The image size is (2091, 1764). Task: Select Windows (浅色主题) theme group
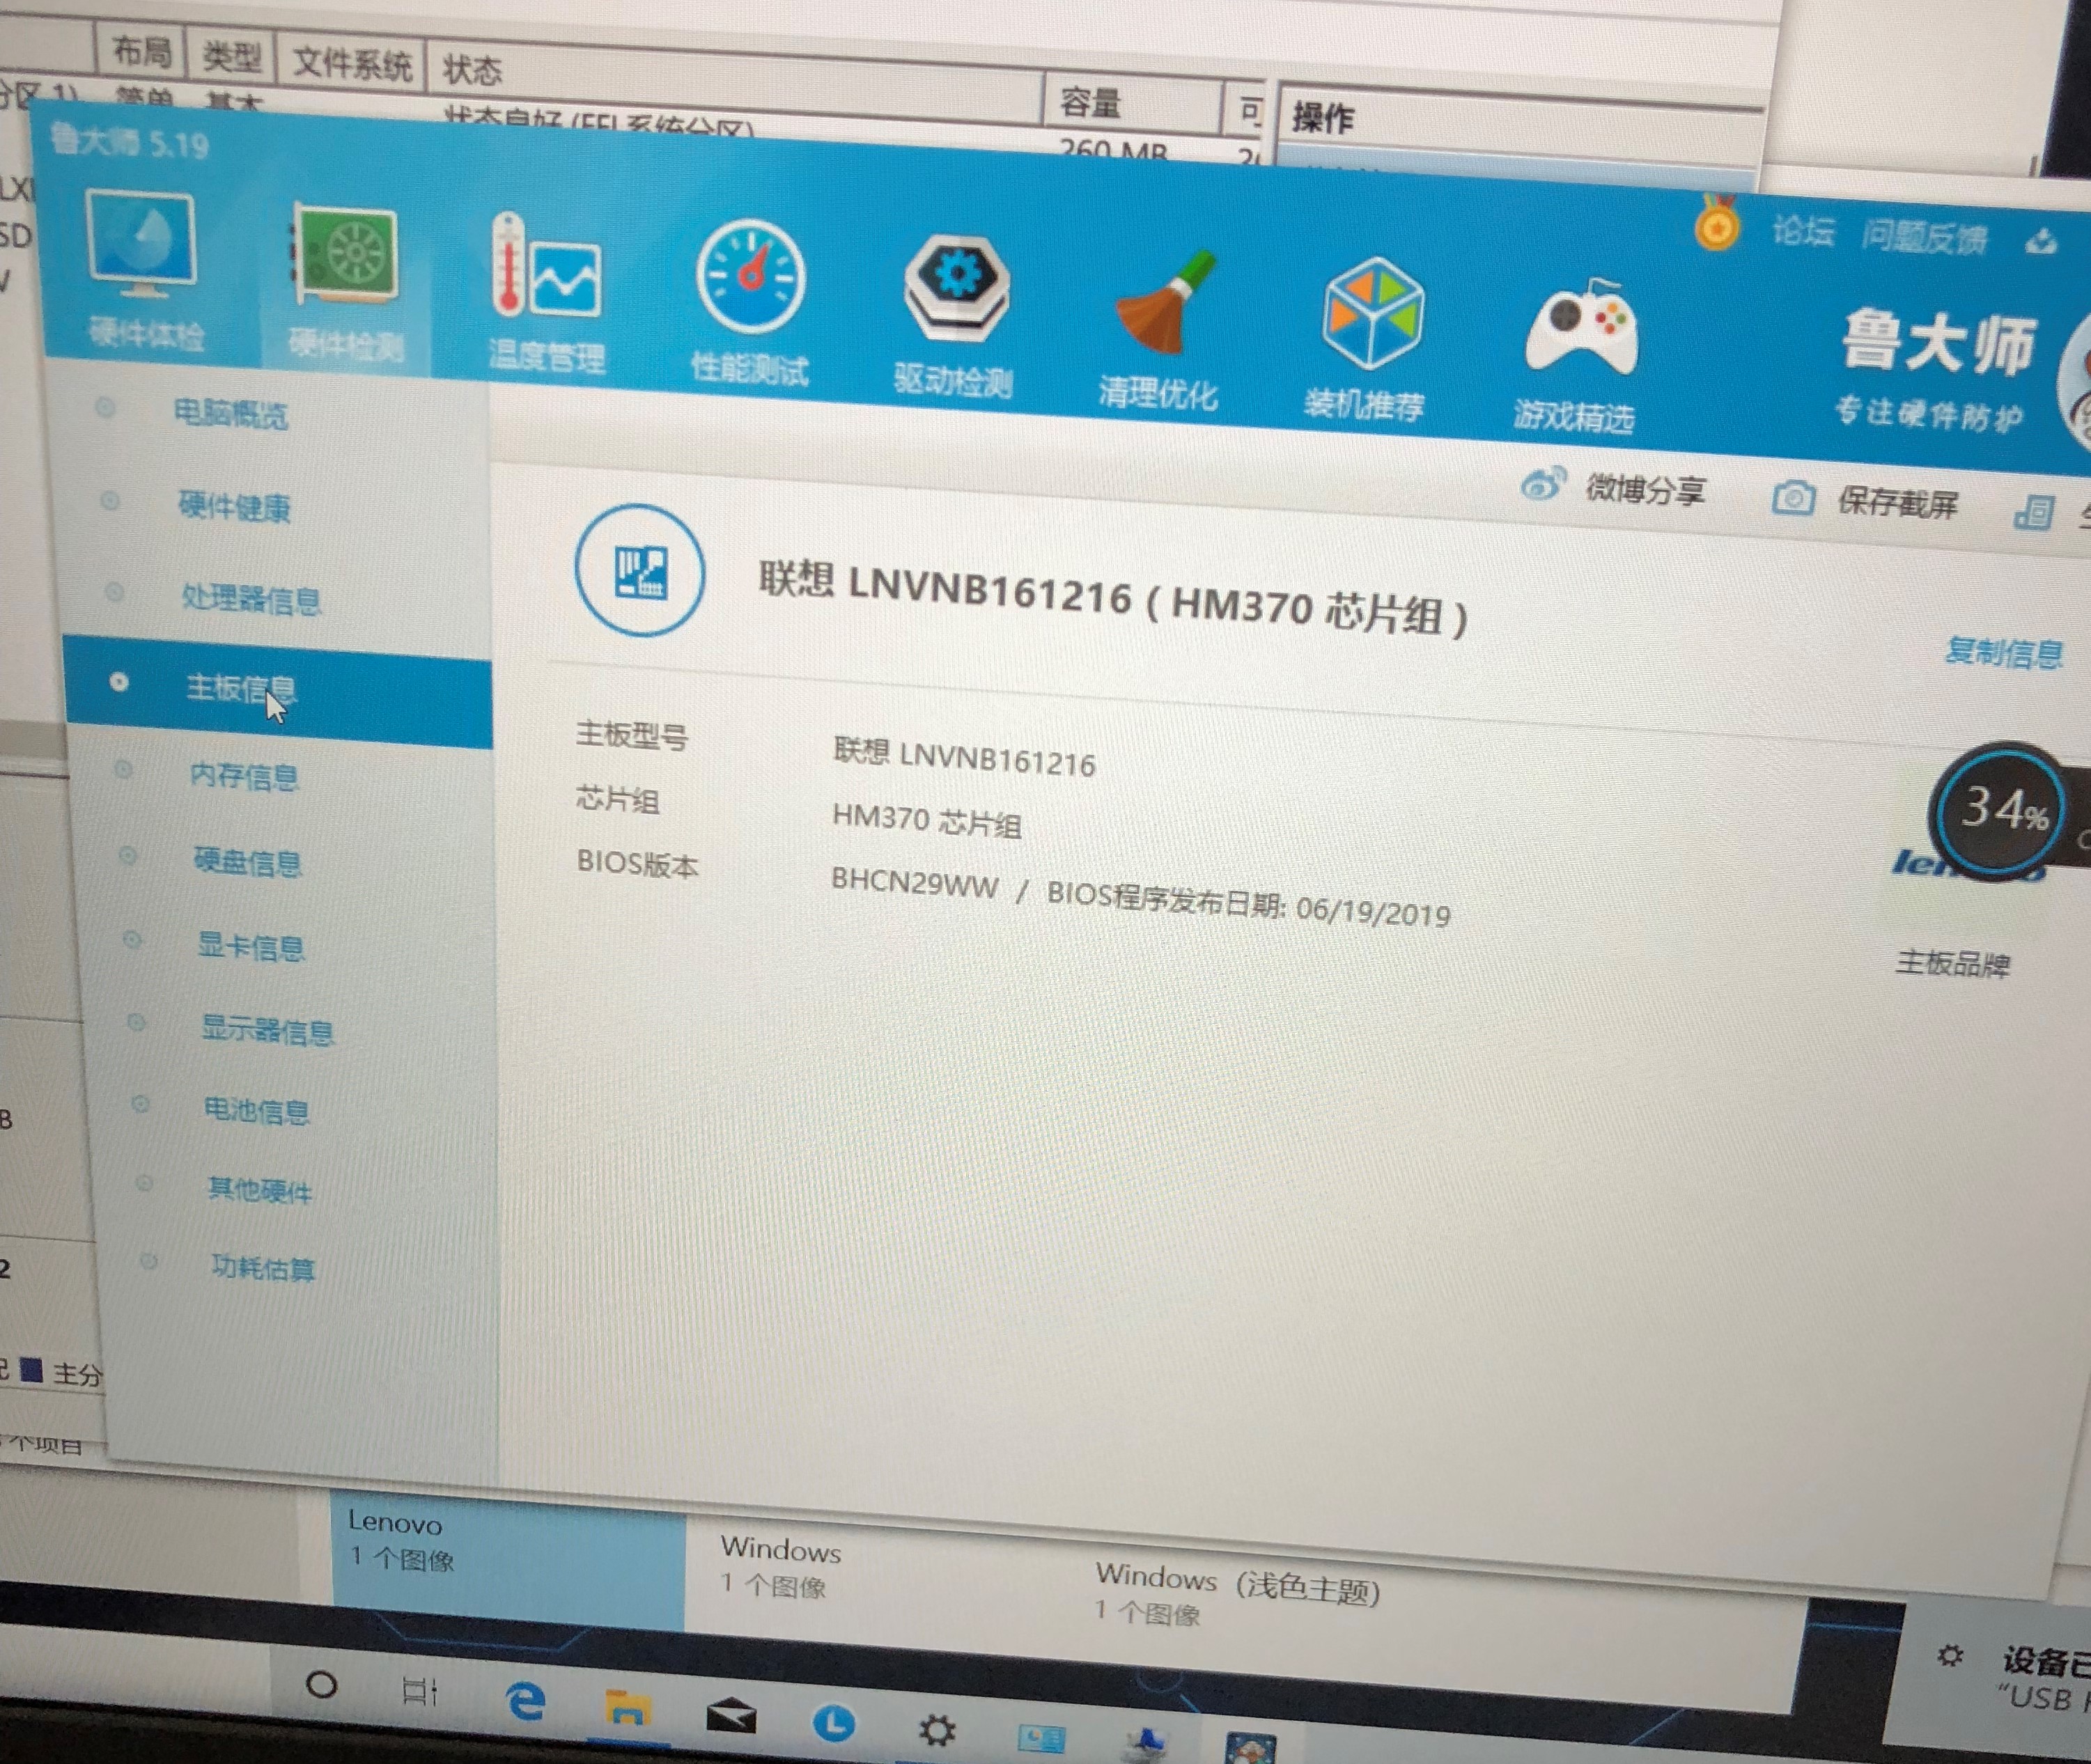1237,1598
